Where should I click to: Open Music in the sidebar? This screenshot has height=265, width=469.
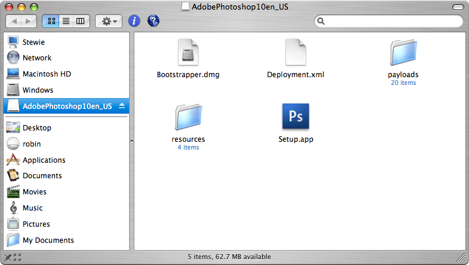pos(66,208)
